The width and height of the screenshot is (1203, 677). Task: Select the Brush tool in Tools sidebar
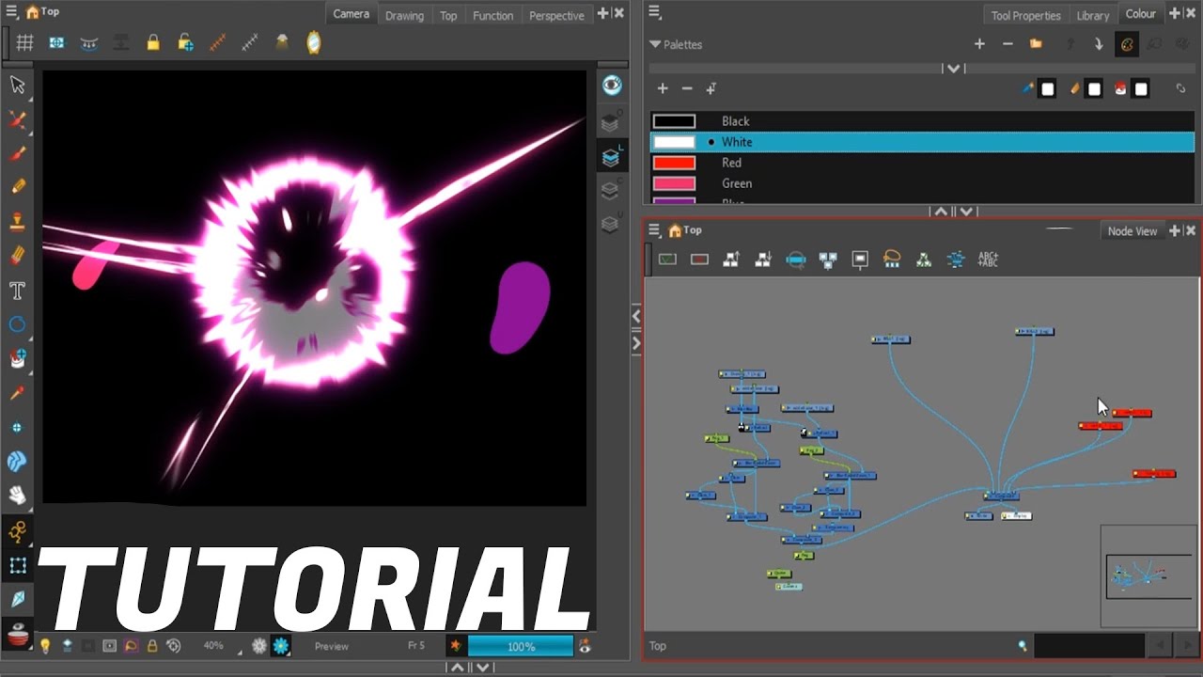[17, 153]
